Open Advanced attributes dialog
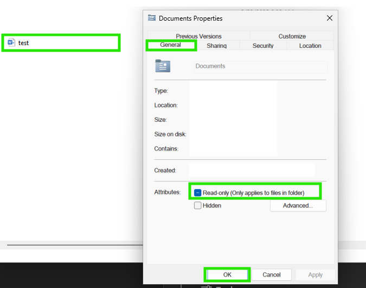The image size is (366, 288). click(x=298, y=205)
